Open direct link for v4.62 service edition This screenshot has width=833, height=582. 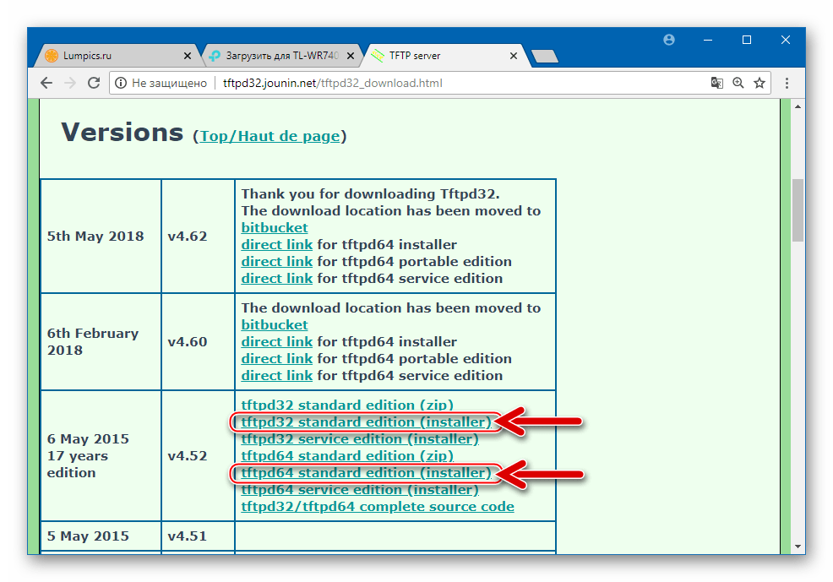click(x=277, y=279)
